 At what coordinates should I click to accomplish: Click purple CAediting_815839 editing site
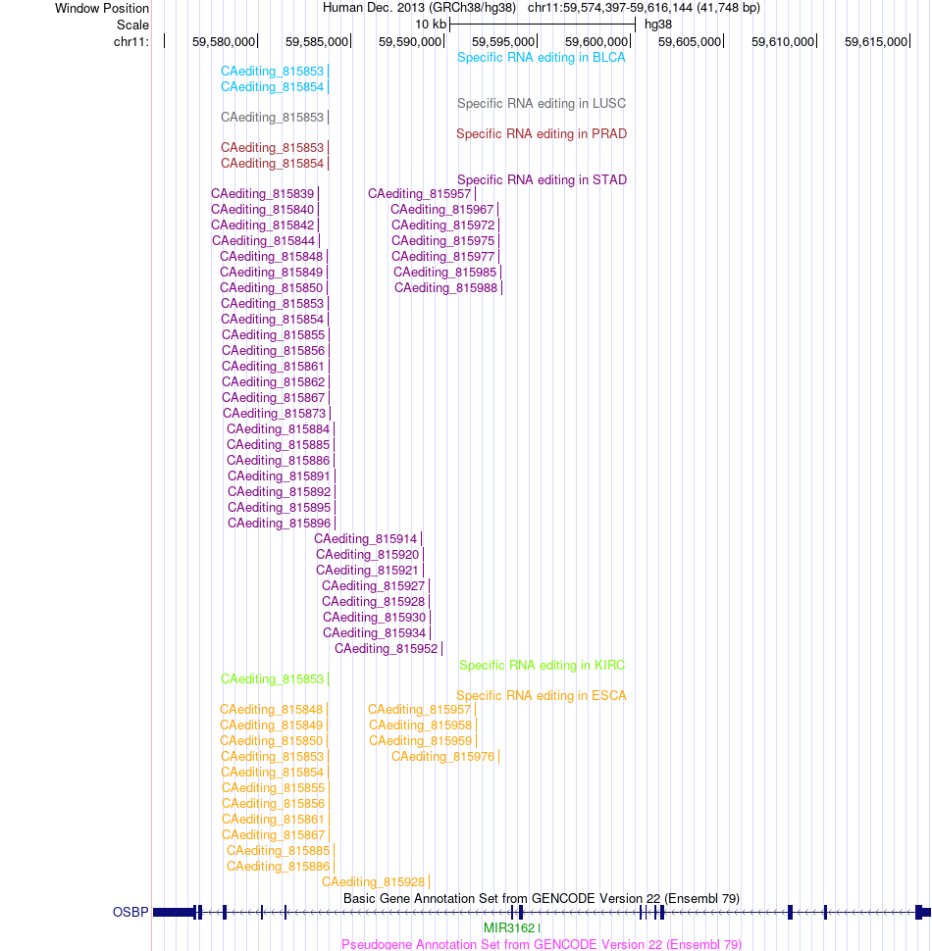click(x=263, y=194)
